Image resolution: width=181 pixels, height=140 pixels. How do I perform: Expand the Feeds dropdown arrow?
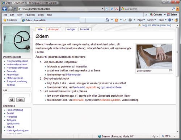click(x=121, y=20)
